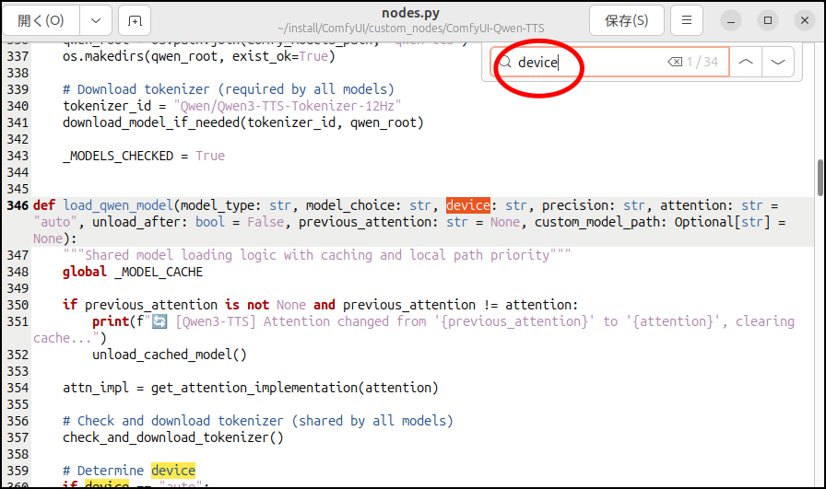
Task: Click the magnifier icon in search box
Action: click(505, 62)
